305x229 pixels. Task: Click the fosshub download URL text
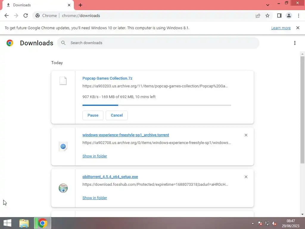(155, 184)
